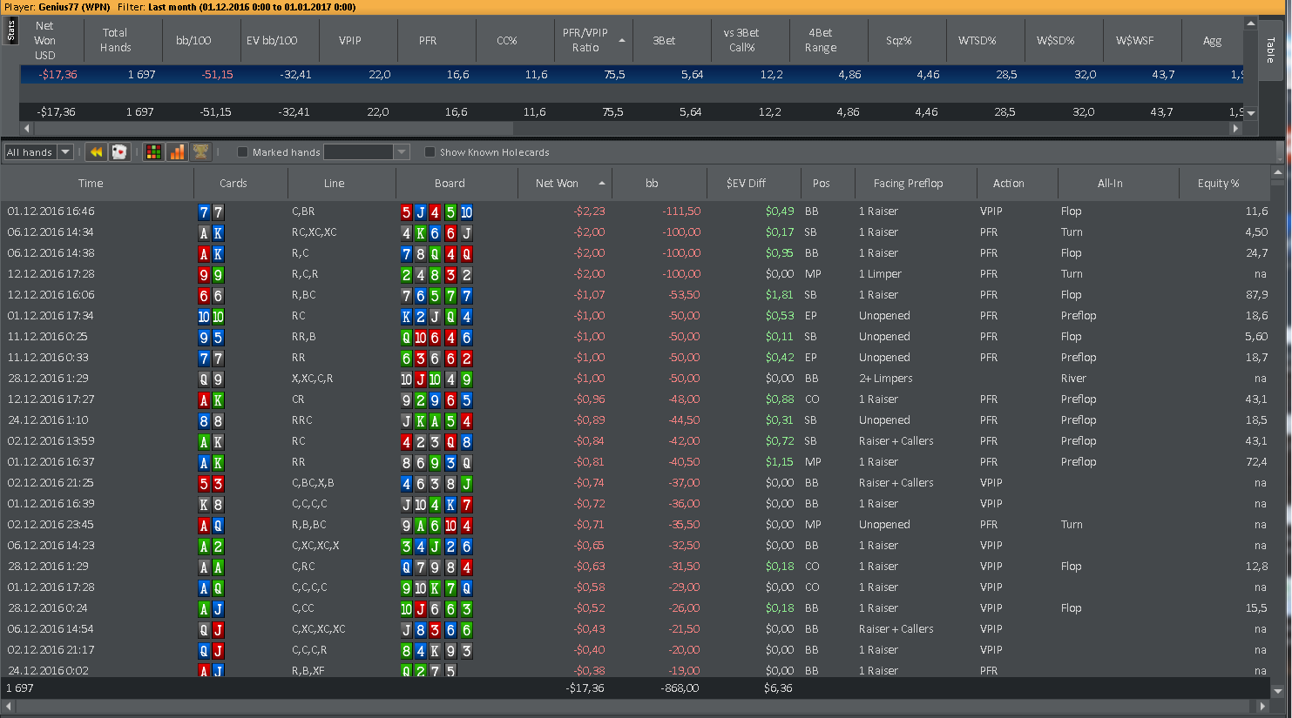Click the stats panel scroll-down arrow
The height and width of the screenshot is (718, 1292).
(x=1251, y=113)
